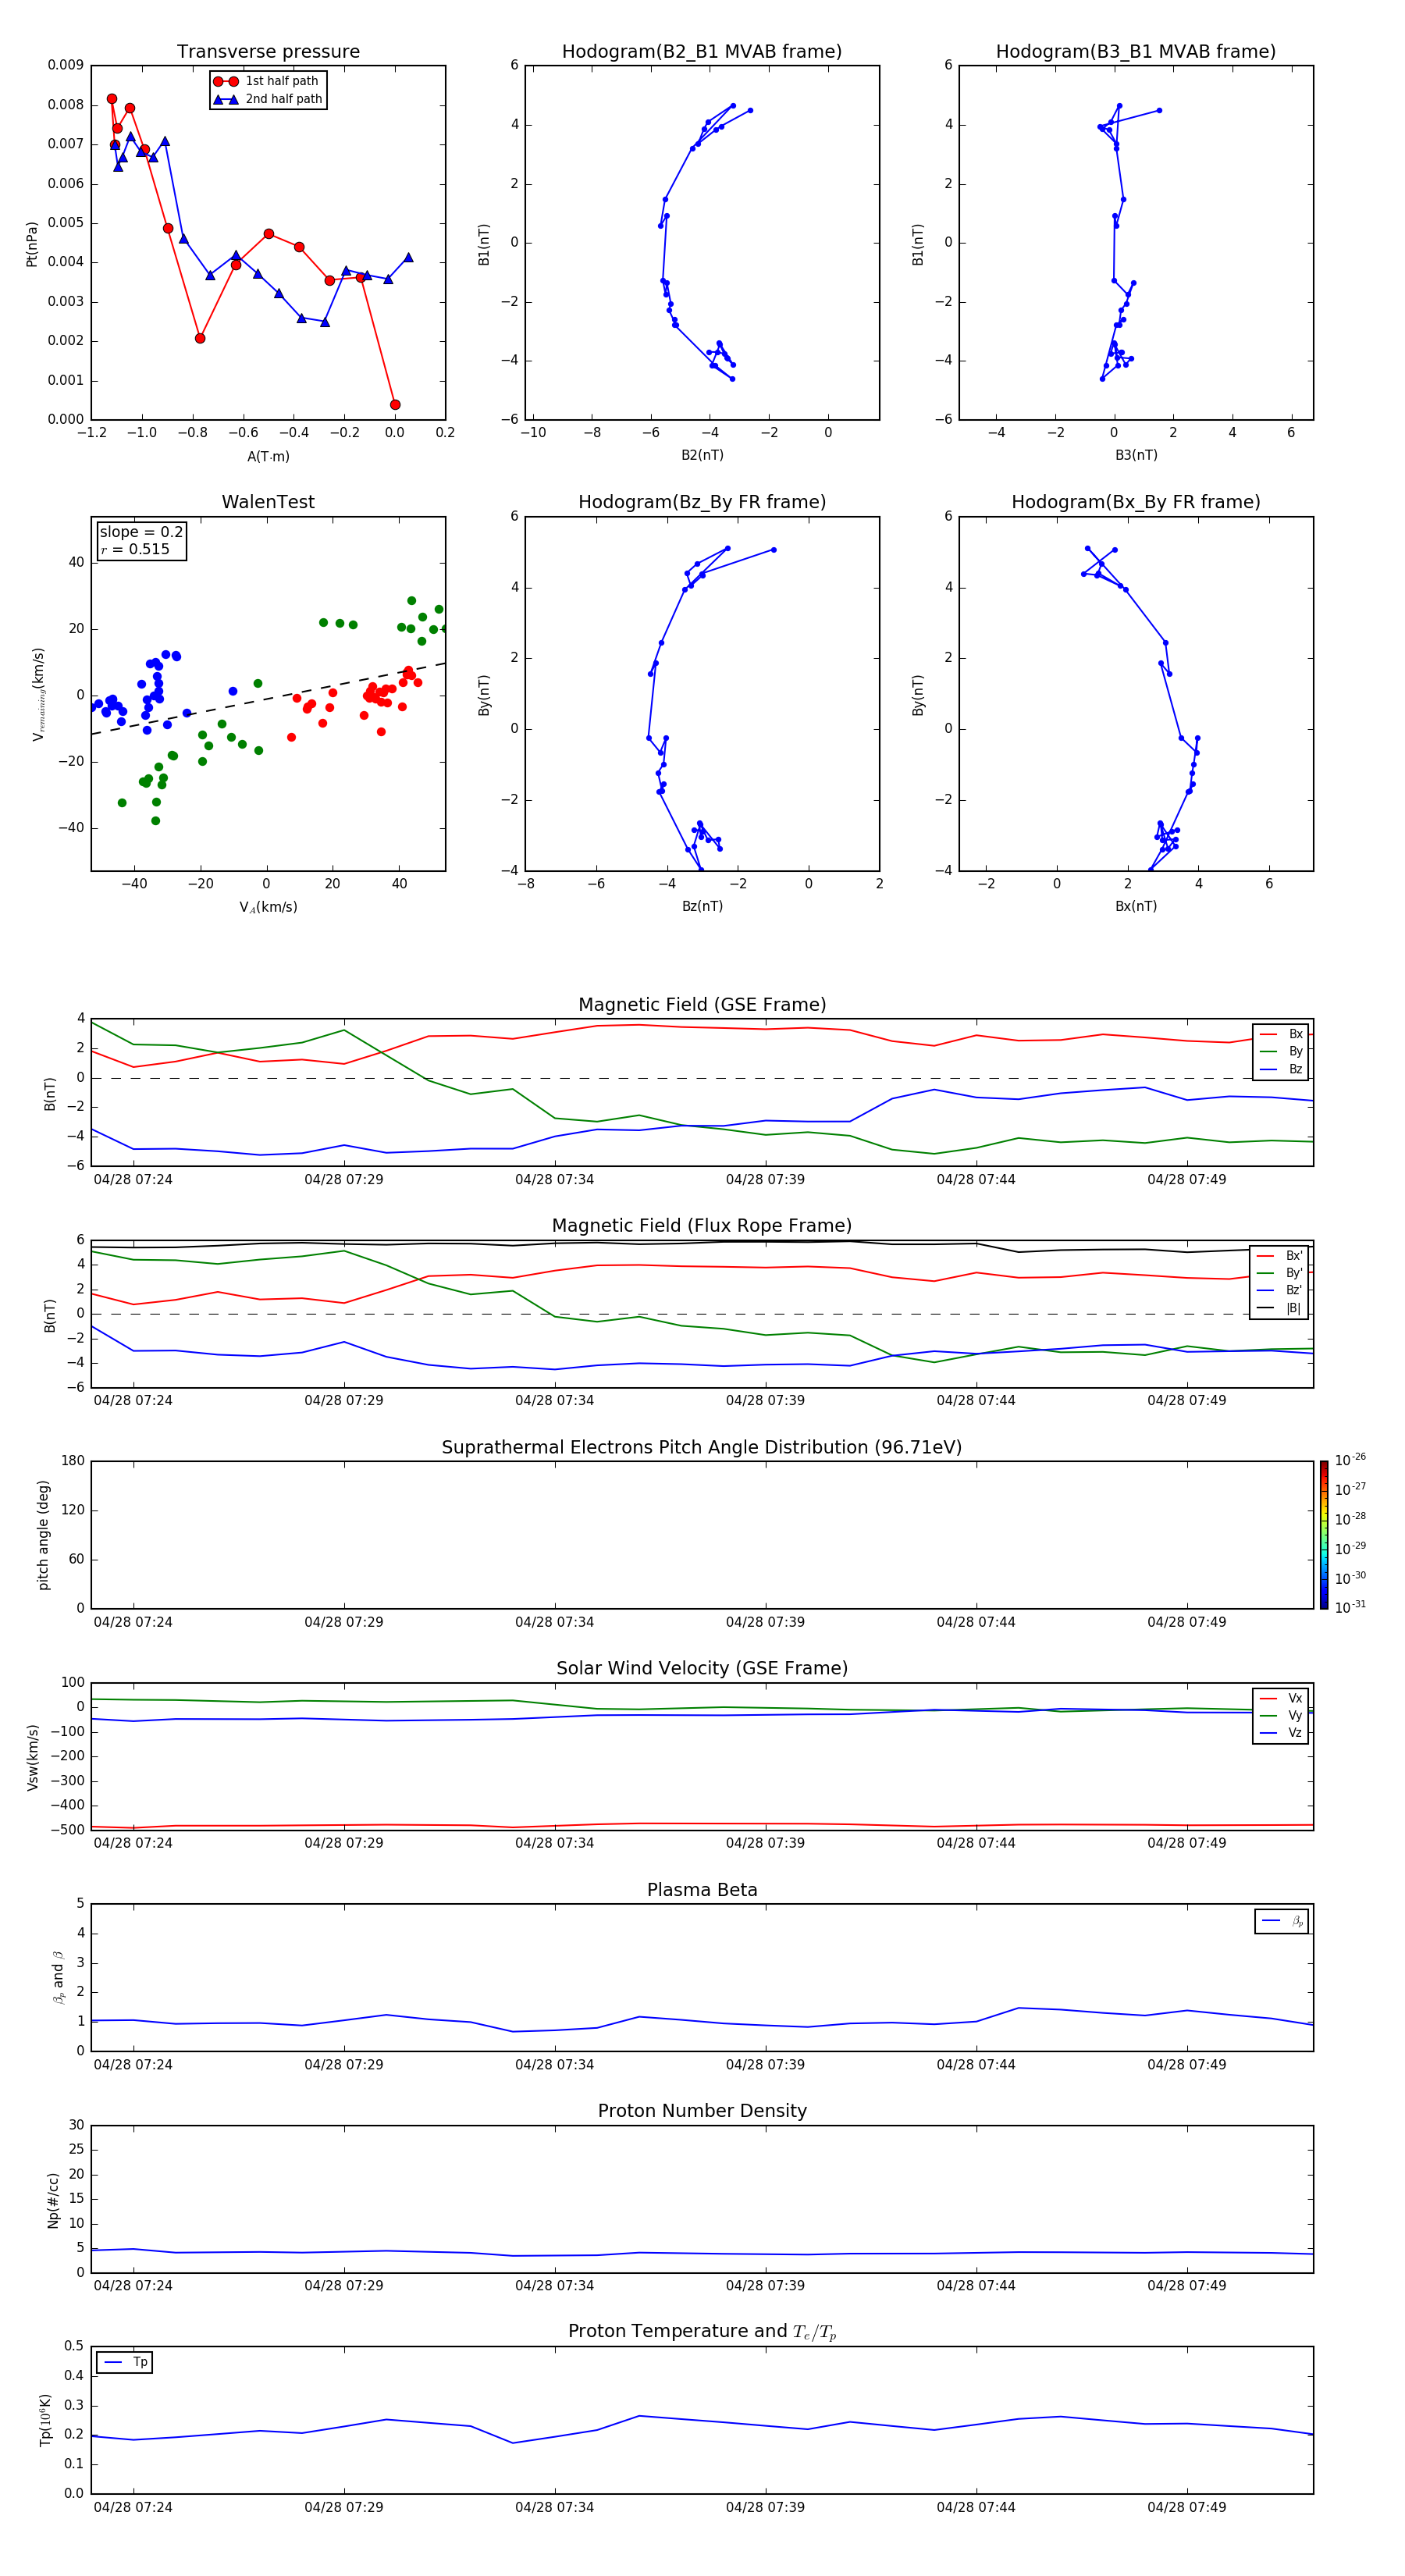Click the Bz' legend entry in Flux Rope plot
Screen dimensions: 1405x2576
[1280, 1290]
